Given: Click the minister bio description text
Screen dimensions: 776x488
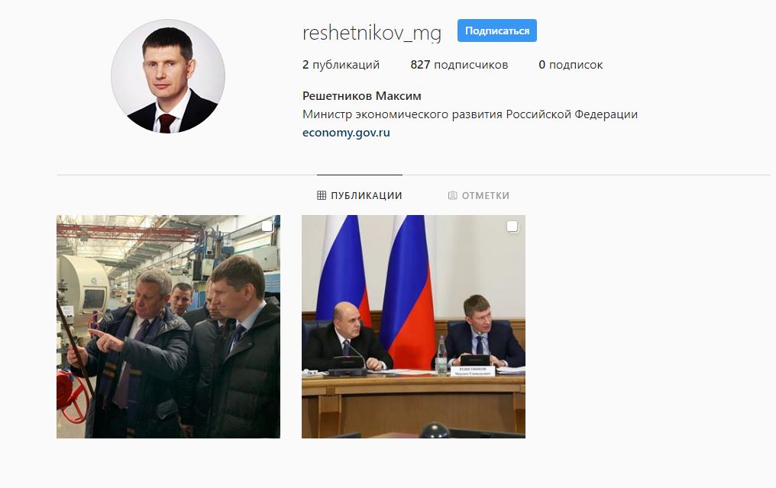Looking at the screenshot, I should click(x=470, y=114).
